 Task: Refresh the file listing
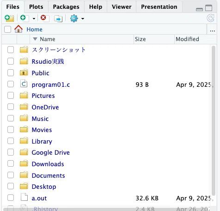pyautogui.click(x=211, y=18)
